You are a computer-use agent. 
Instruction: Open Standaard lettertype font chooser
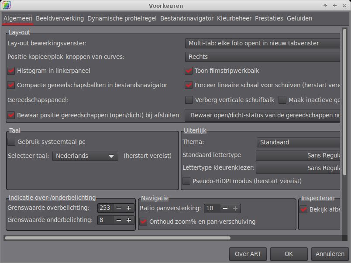298,155
